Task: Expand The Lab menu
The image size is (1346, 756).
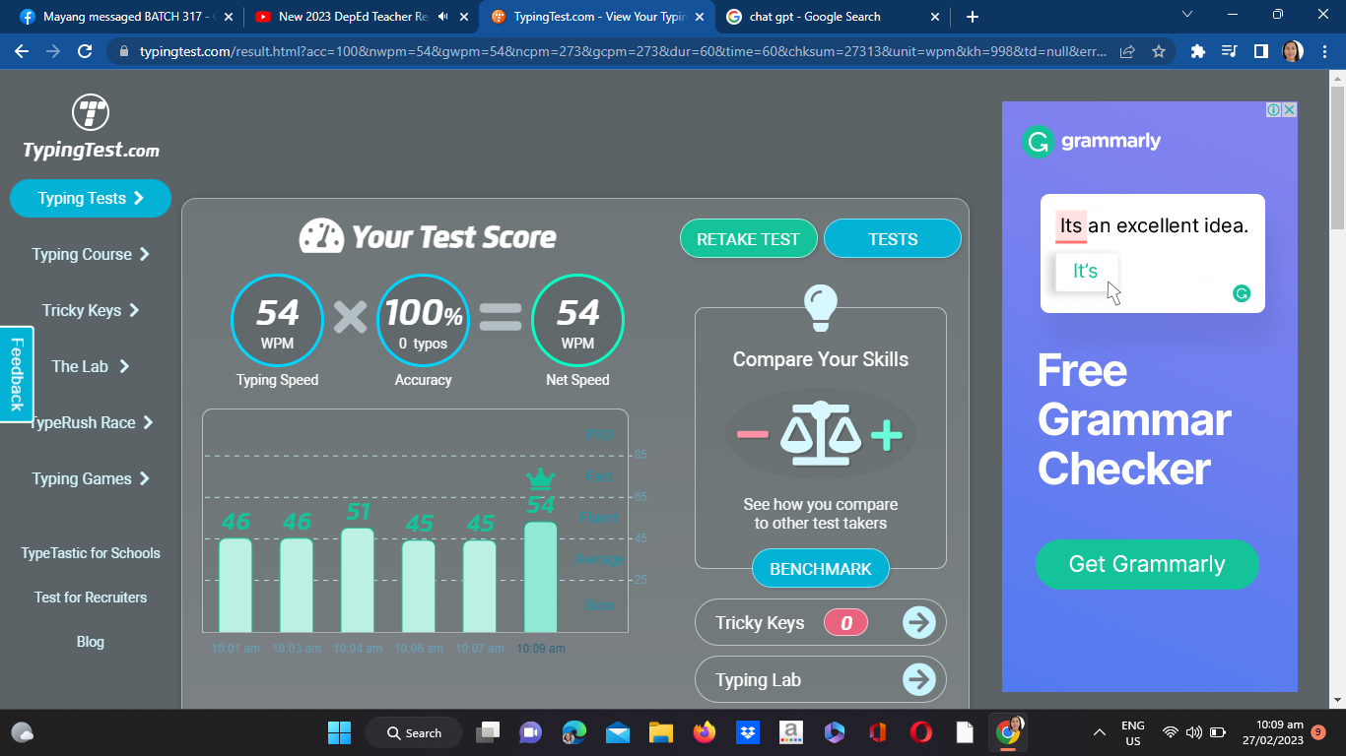Action: click(91, 366)
